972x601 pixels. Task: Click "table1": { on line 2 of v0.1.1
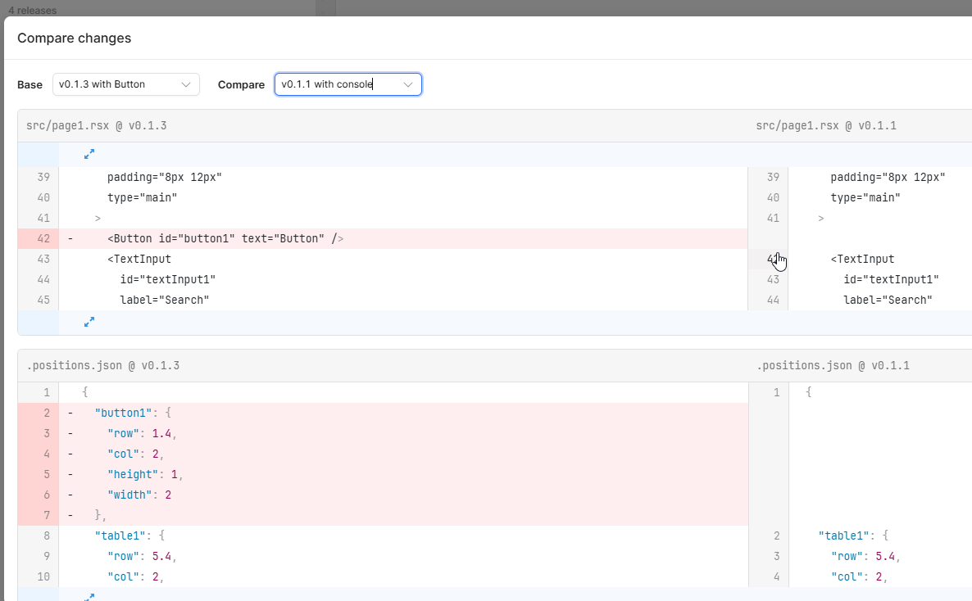854,536
